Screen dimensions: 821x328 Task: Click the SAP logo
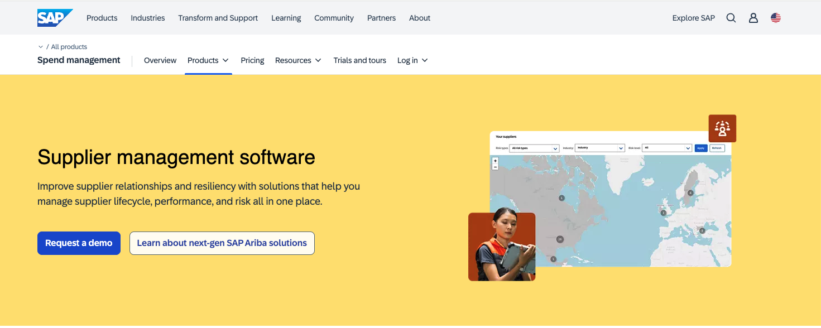pyautogui.click(x=55, y=18)
